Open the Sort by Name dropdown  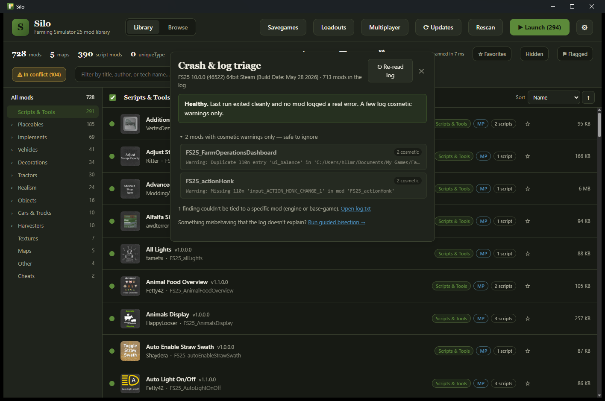(554, 98)
